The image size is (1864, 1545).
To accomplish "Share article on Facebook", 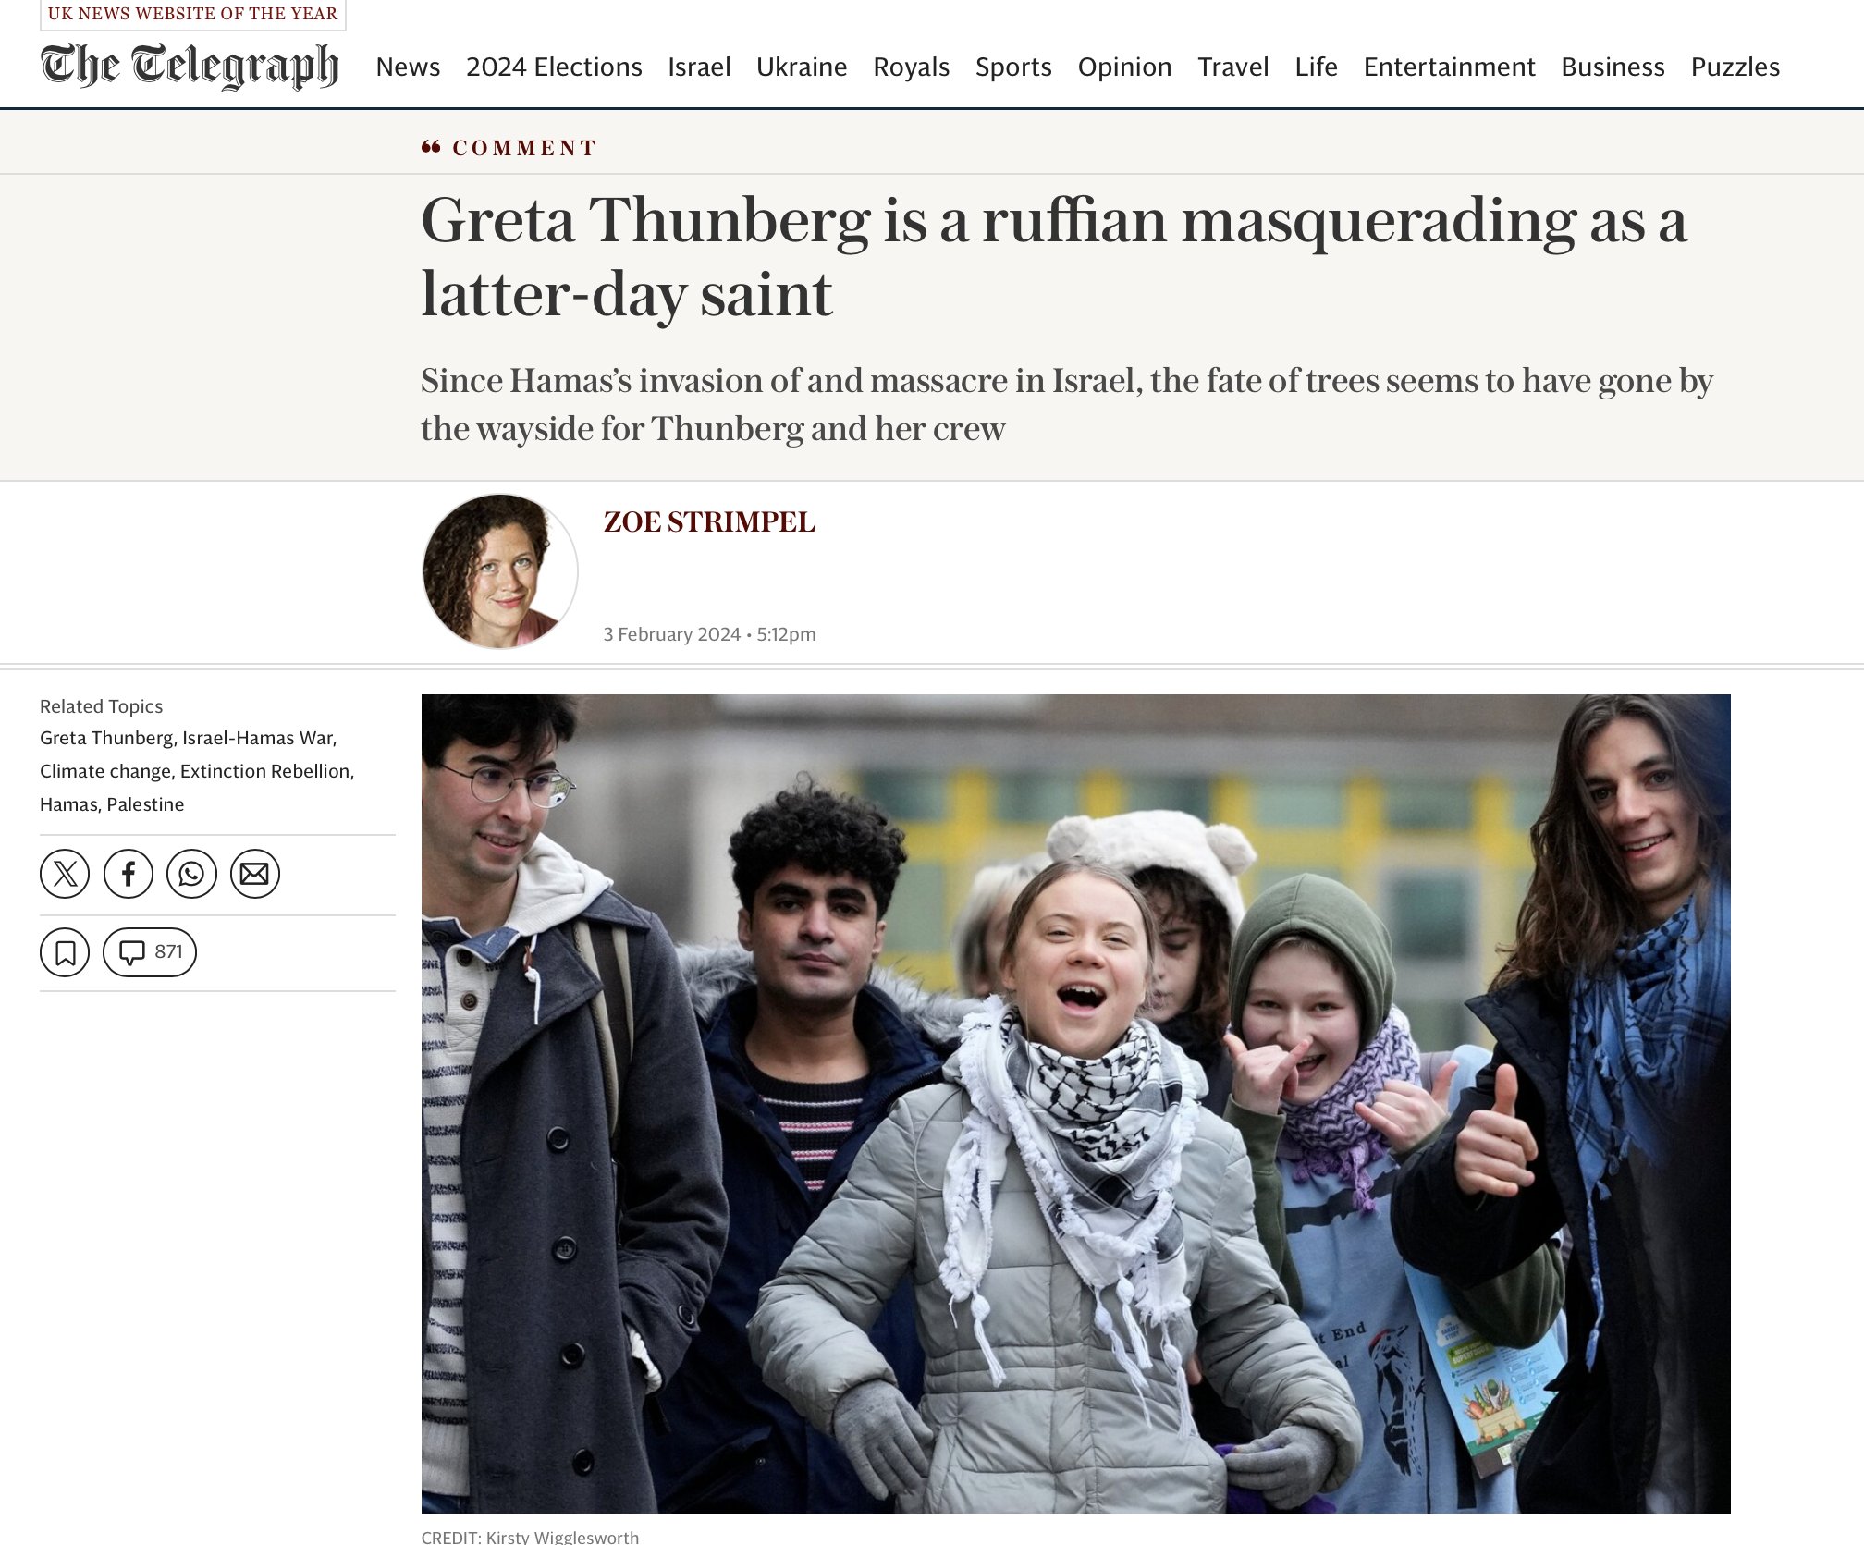I will point(129,874).
